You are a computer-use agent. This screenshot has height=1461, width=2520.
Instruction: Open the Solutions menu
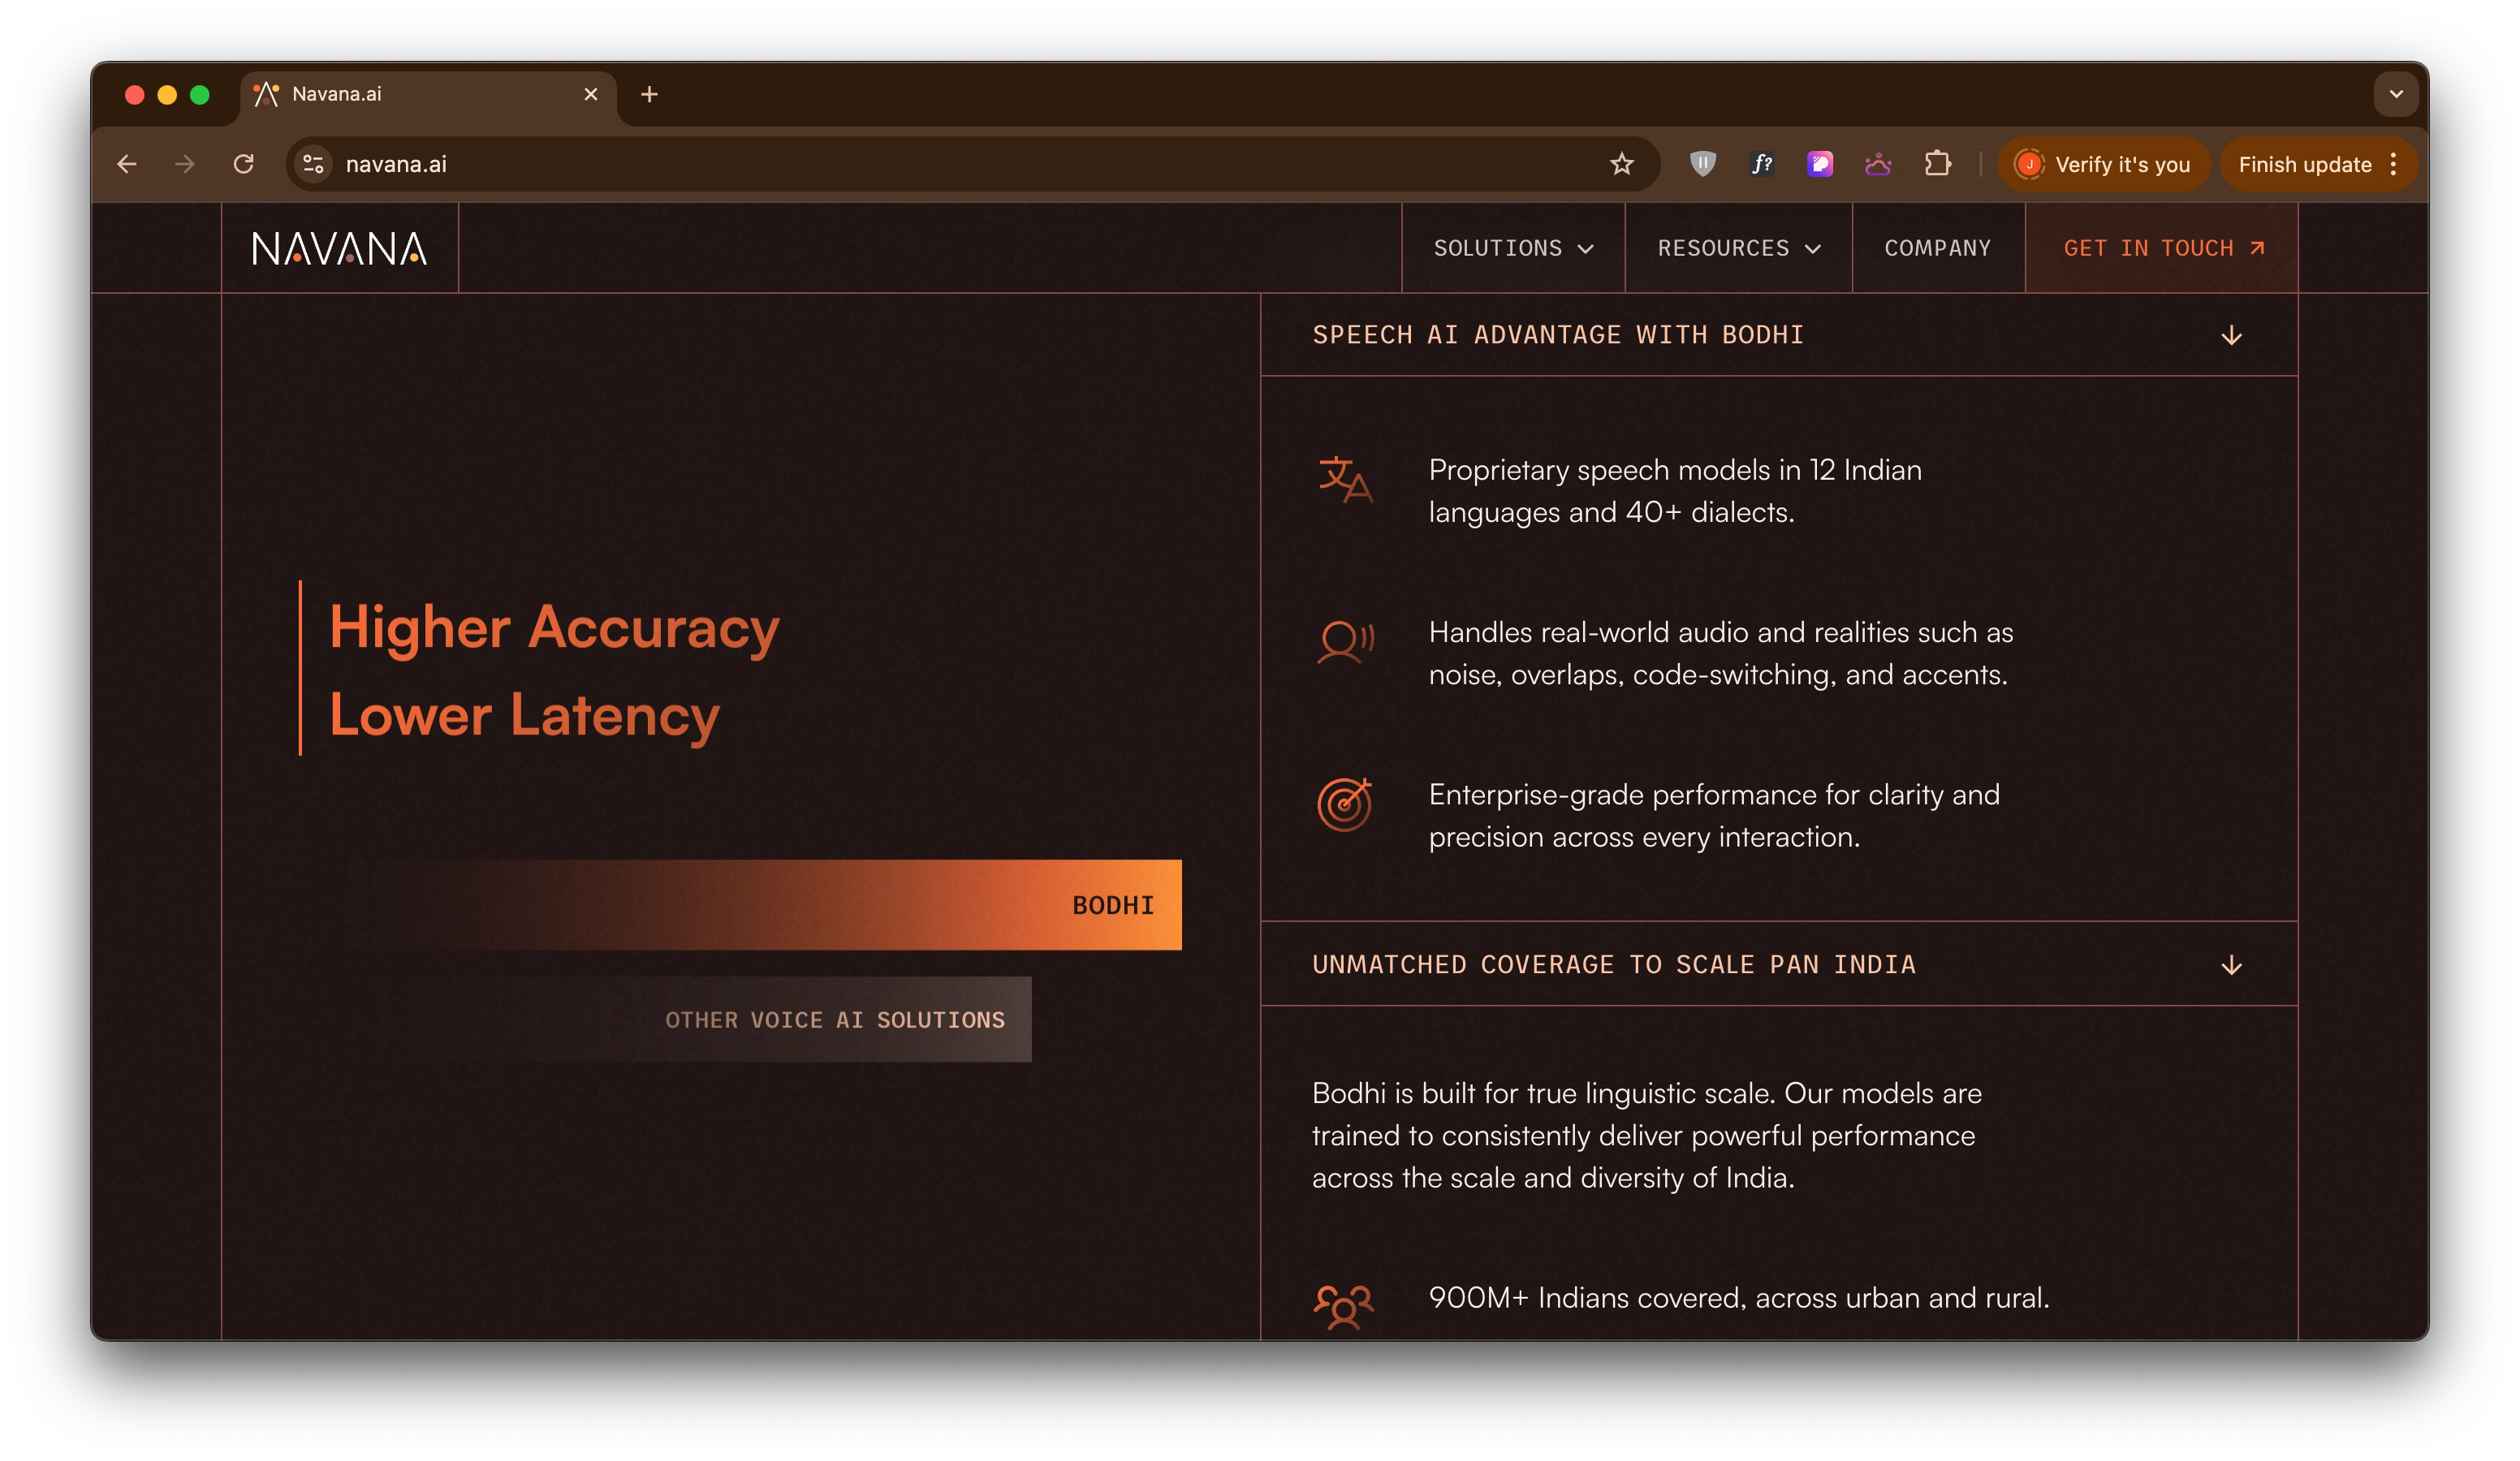(1513, 248)
